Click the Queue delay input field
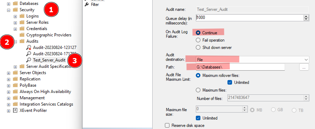 (x=250, y=17)
